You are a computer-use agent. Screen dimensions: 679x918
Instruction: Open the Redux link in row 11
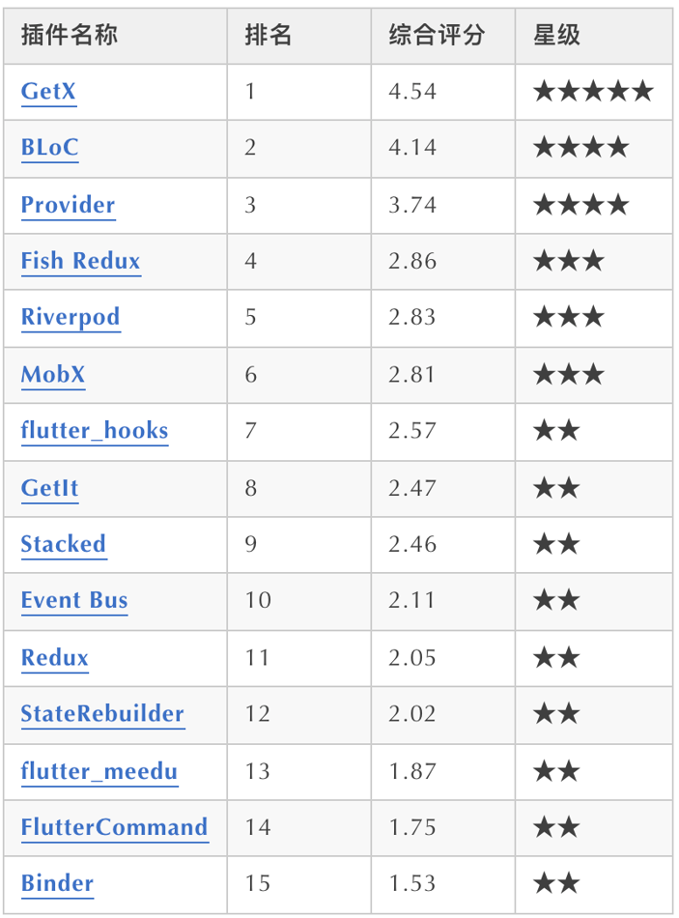[x=55, y=657]
